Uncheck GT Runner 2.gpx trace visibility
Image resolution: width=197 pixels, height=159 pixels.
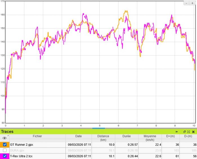pyautogui.click(x=5, y=144)
